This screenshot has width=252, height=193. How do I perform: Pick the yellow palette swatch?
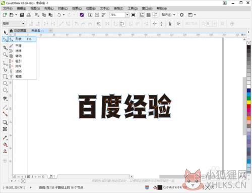click(x=248, y=102)
